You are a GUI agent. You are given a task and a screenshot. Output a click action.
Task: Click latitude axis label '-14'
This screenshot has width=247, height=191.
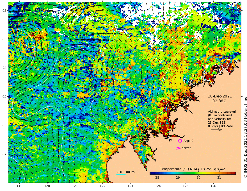pos(4,68)
